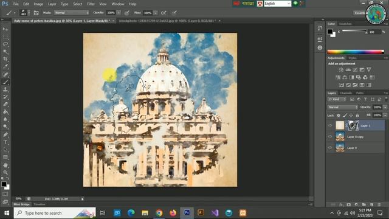Image resolution: width=389 pixels, height=219 pixels.
Task: Open brush Opacity slider arrow
Action: pyautogui.click(x=119, y=13)
